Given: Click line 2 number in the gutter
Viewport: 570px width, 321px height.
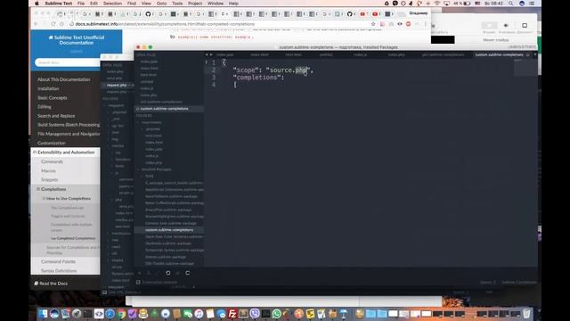Looking at the screenshot, I should pos(214,70).
